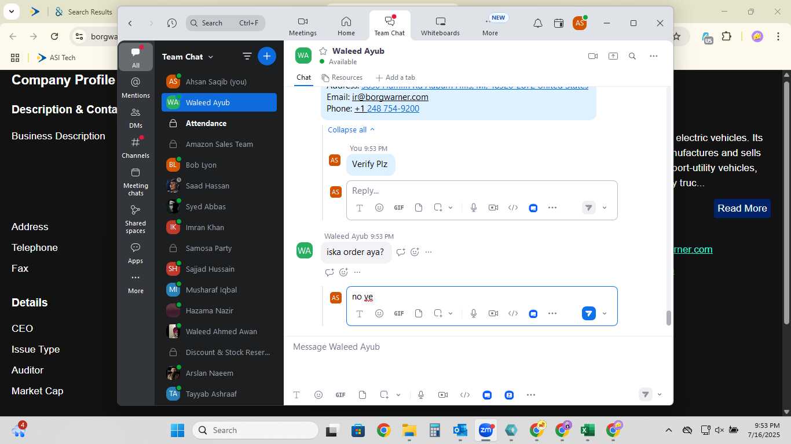Click chat conversation vertical scrollbar thumb
This screenshot has width=791, height=444.
click(x=668, y=318)
